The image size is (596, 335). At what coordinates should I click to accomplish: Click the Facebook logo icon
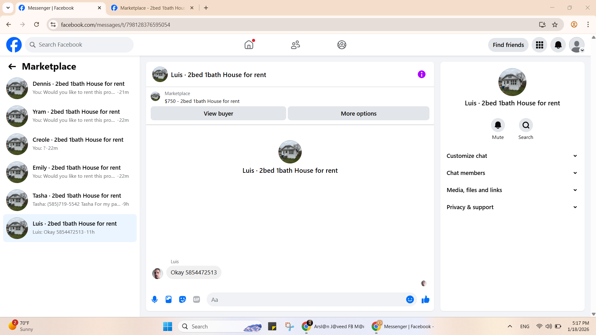[x=14, y=45]
